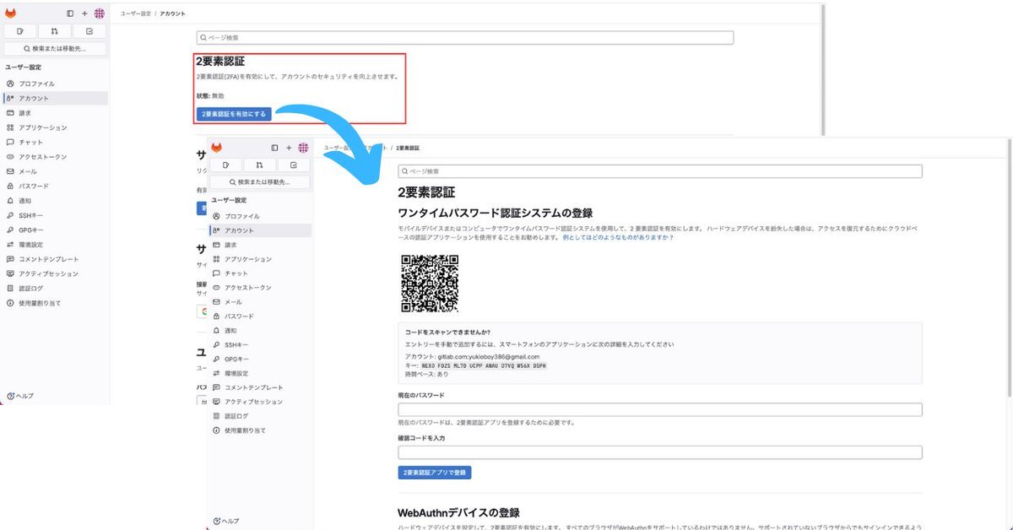Click speech bubble icon beside チャット in back sidebar

[x=10, y=142]
